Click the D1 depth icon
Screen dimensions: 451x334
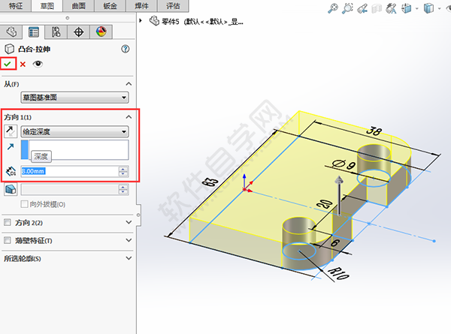pyautogui.click(x=11, y=171)
